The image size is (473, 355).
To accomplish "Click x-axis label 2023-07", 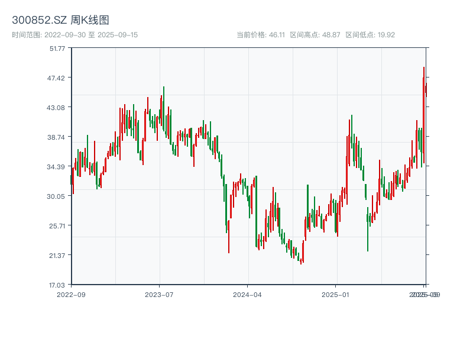I will [159, 295].
